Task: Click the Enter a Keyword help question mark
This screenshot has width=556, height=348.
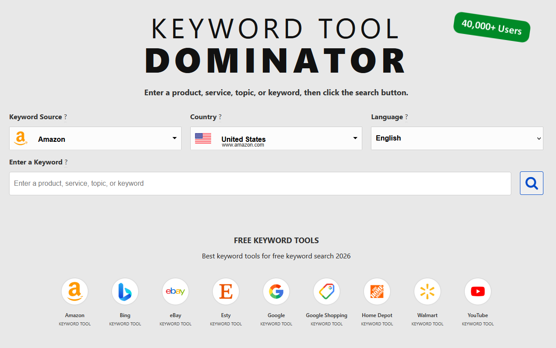Action: tap(66, 162)
